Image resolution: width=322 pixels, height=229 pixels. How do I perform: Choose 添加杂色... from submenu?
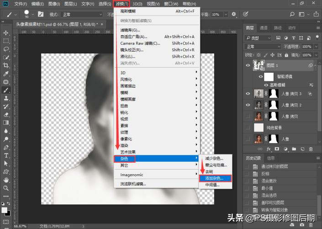215,178
